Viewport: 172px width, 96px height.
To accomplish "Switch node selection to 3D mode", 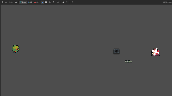I will tap(37, 2).
